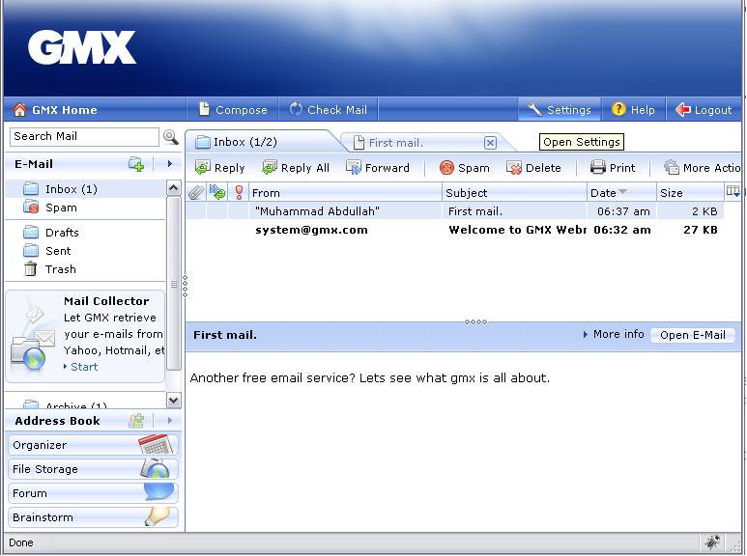The width and height of the screenshot is (747, 556).
Task: Open the Settings menu
Action: click(560, 109)
